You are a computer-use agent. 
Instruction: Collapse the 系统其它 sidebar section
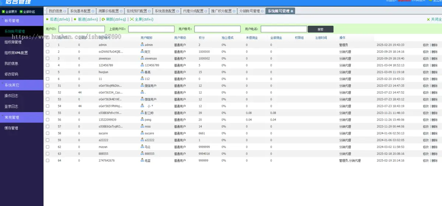[22, 85]
